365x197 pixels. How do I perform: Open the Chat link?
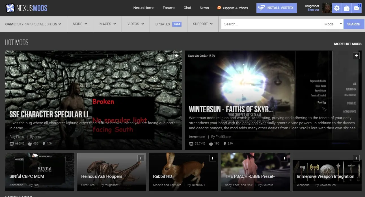click(187, 8)
